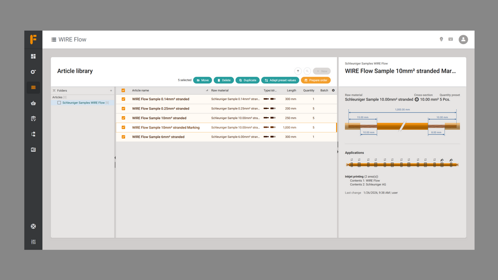Sort by the Batch column header
This screenshot has width=498, height=280.
324,90
